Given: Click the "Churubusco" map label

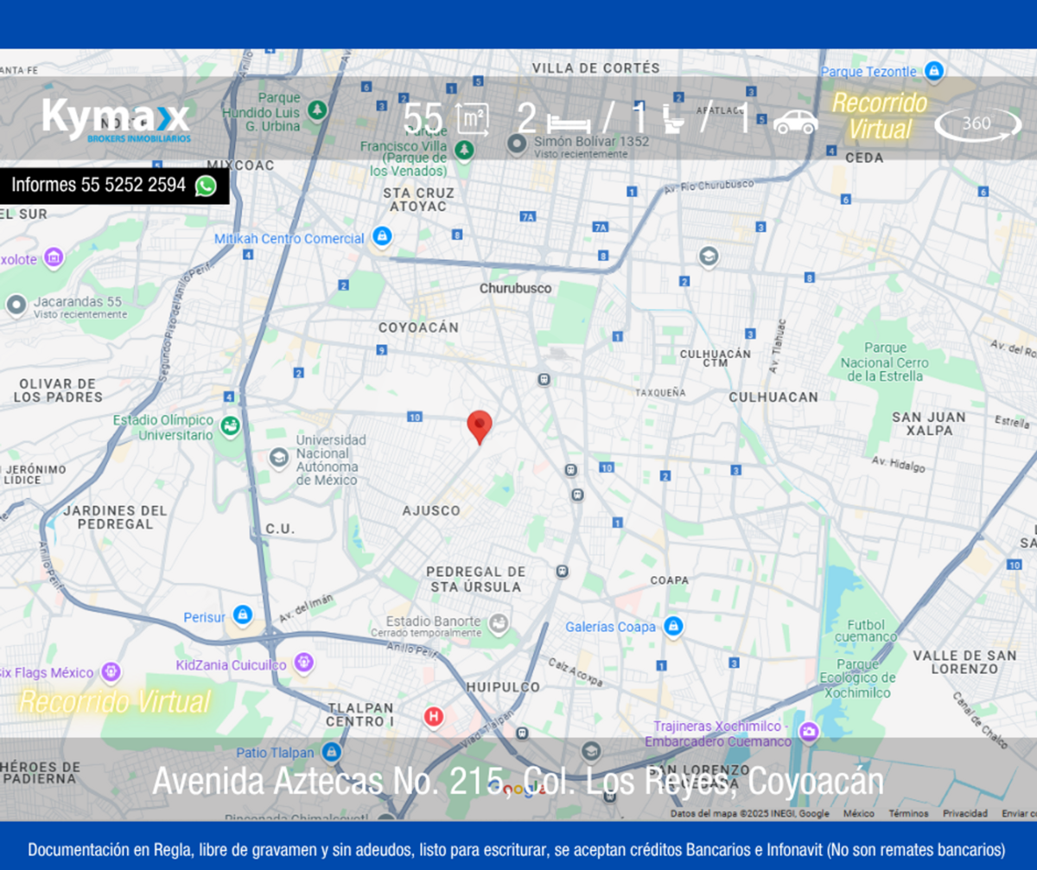Looking at the screenshot, I should tap(515, 288).
